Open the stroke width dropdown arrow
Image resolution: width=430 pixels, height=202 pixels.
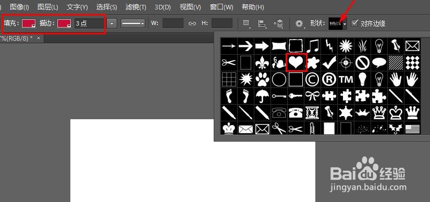tap(112, 23)
